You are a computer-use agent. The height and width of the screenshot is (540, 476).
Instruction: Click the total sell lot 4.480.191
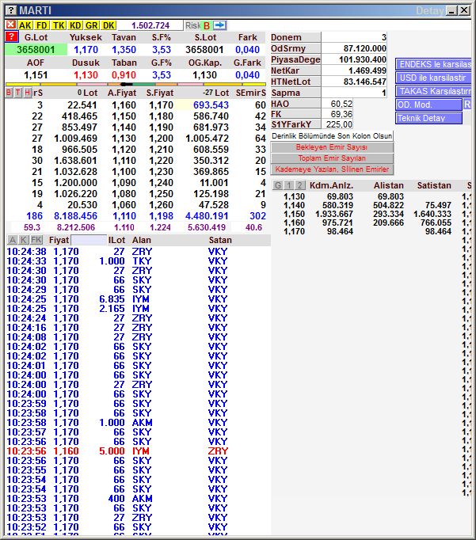[x=207, y=216]
